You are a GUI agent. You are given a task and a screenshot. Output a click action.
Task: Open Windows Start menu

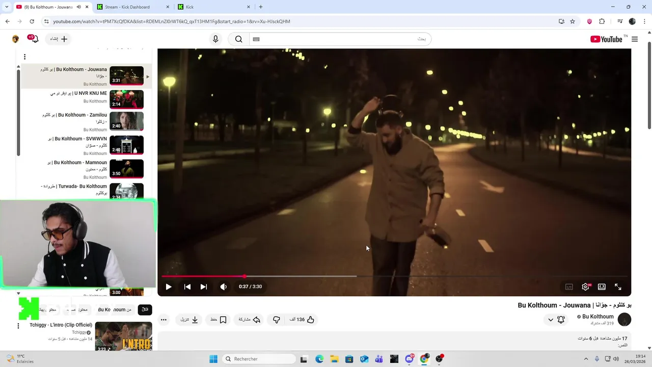point(213,359)
